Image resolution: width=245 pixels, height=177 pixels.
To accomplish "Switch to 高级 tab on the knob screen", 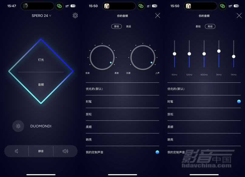I will tap(129, 26).
